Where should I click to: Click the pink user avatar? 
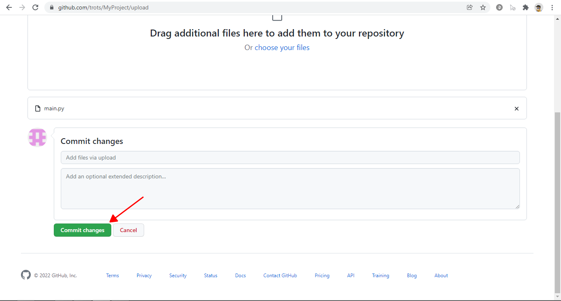(x=37, y=137)
